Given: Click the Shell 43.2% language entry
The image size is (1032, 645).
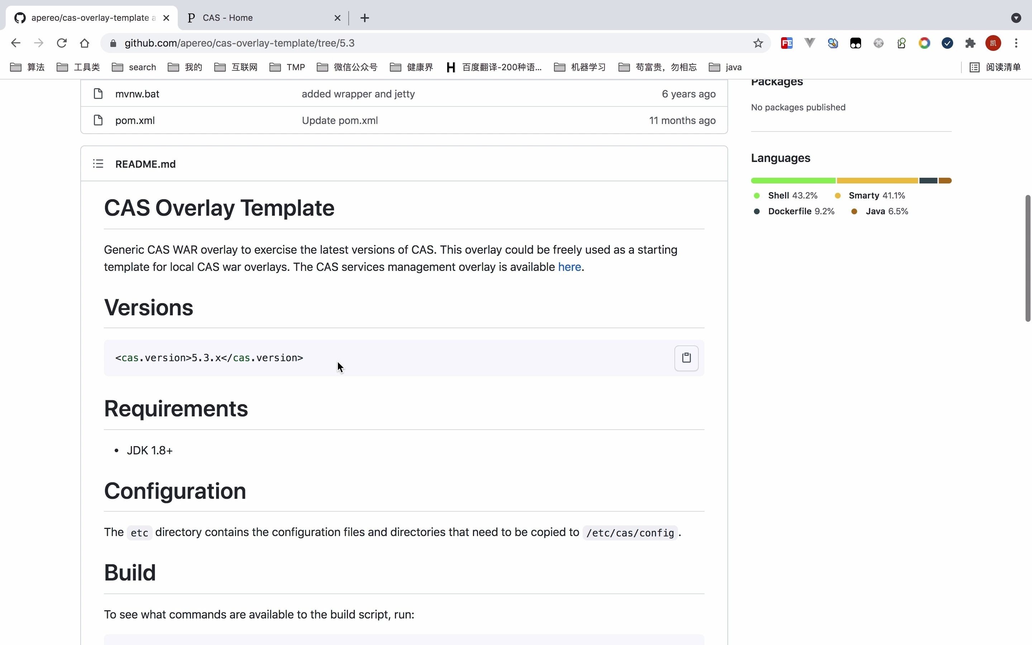Looking at the screenshot, I should pyautogui.click(x=785, y=195).
